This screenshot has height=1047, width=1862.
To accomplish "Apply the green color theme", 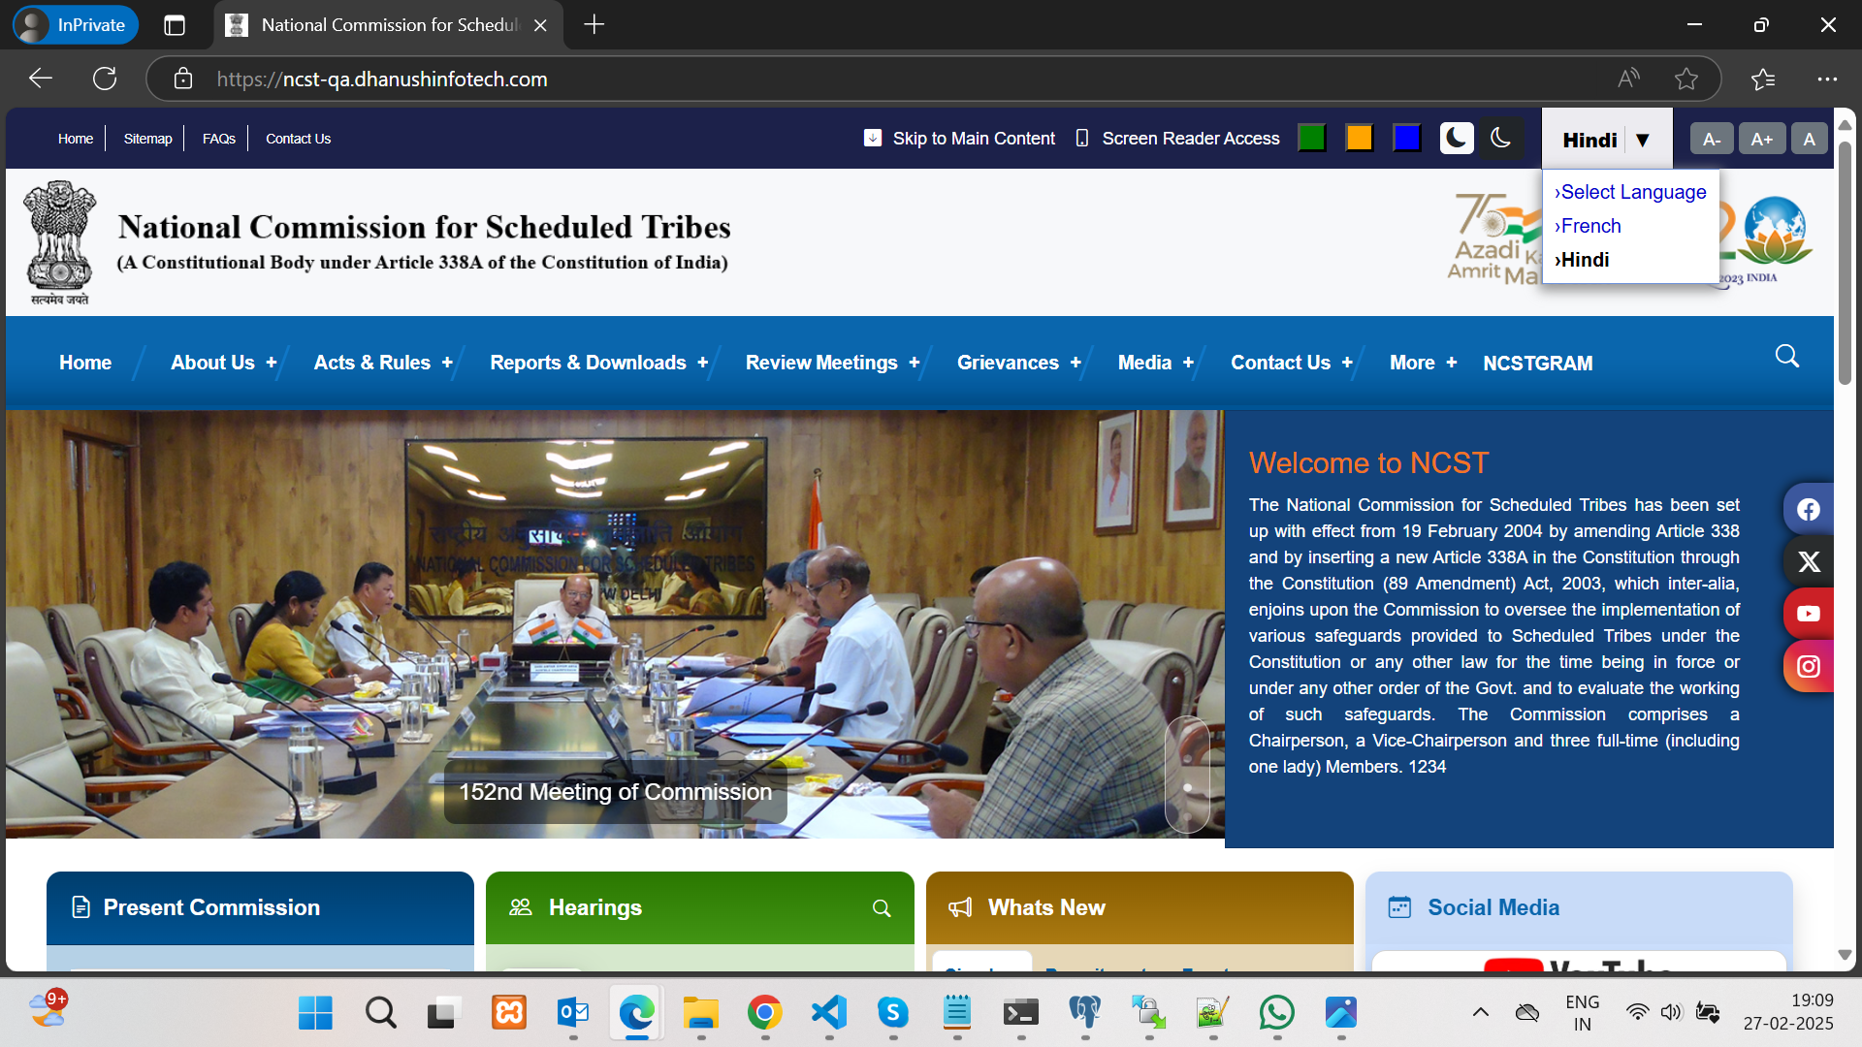I will click(x=1312, y=139).
